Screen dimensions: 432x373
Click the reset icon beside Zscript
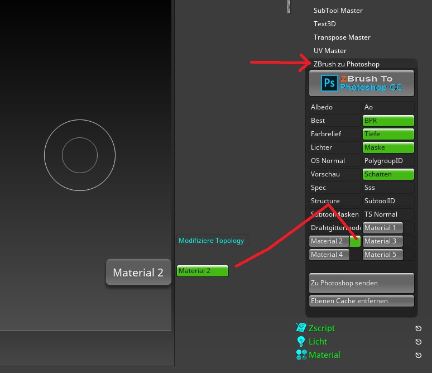click(x=418, y=328)
